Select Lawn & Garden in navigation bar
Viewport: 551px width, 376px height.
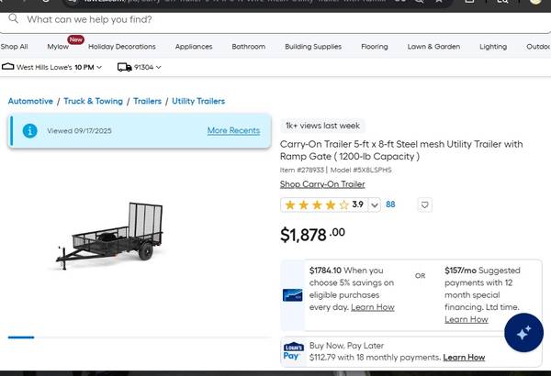tap(433, 47)
